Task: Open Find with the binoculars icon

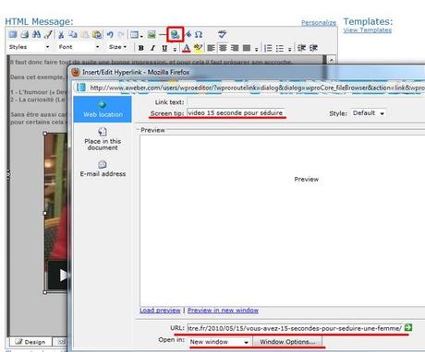Action: pyautogui.click(x=36, y=34)
